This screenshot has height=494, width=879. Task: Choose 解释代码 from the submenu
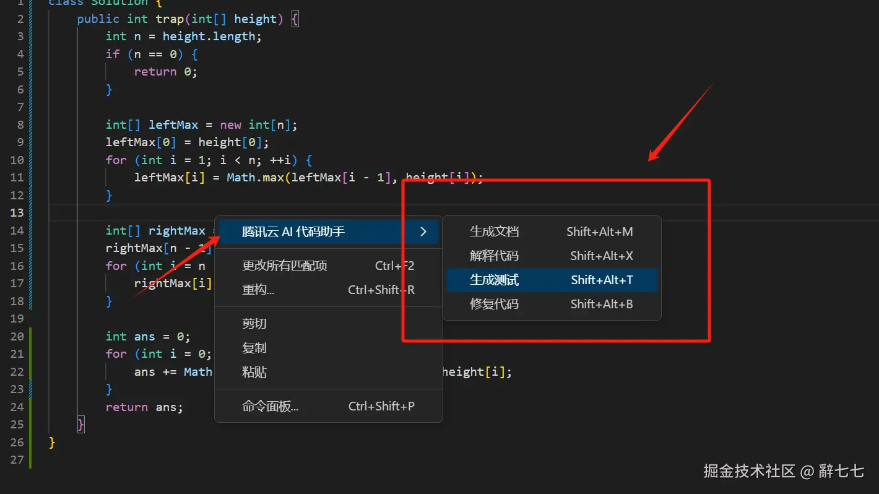point(552,256)
